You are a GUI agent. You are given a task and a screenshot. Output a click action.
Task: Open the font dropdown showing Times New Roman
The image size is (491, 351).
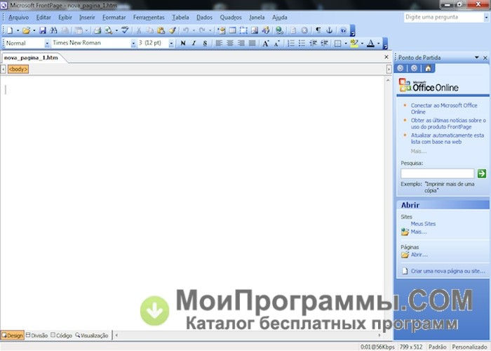pos(133,44)
